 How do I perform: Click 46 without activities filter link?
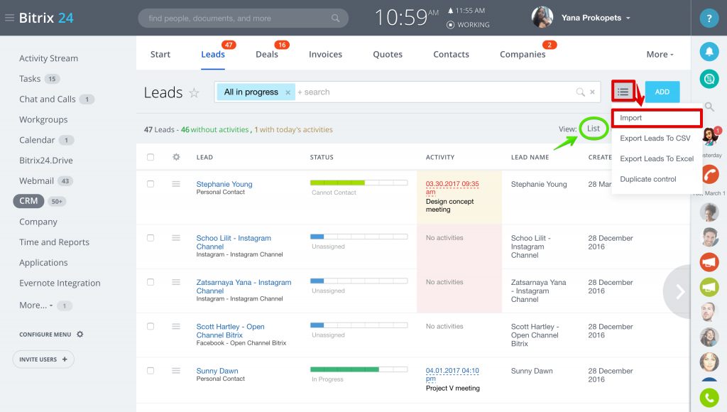[215, 130]
